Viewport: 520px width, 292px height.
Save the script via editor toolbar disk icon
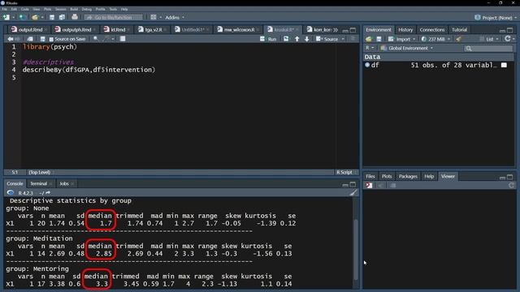click(42, 39)
